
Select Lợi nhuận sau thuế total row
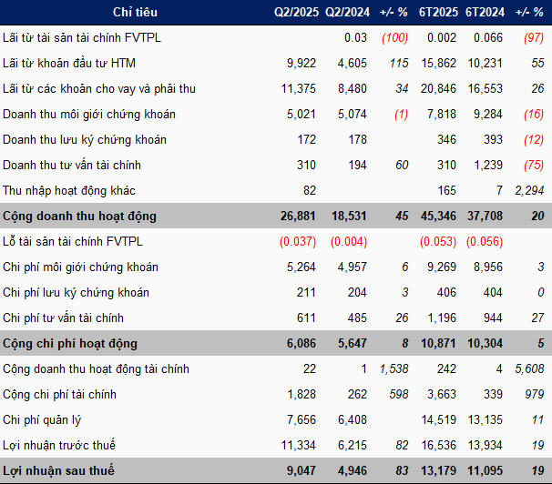tap(276, 470)
